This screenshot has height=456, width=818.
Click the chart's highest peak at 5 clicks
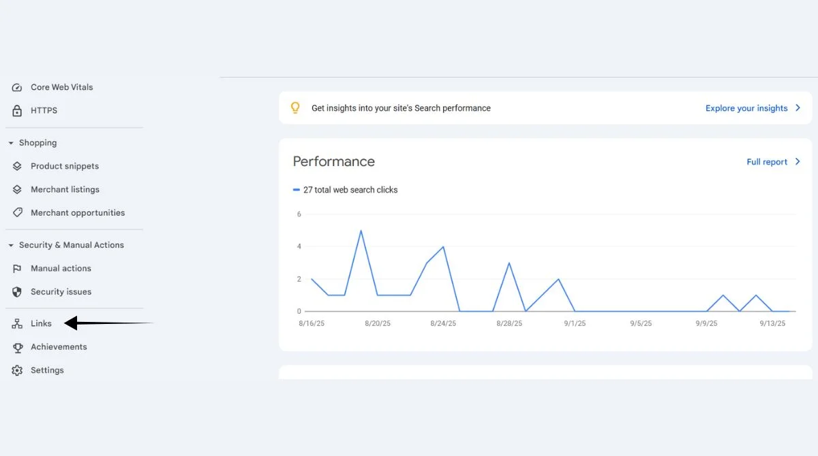click(361, 231)
